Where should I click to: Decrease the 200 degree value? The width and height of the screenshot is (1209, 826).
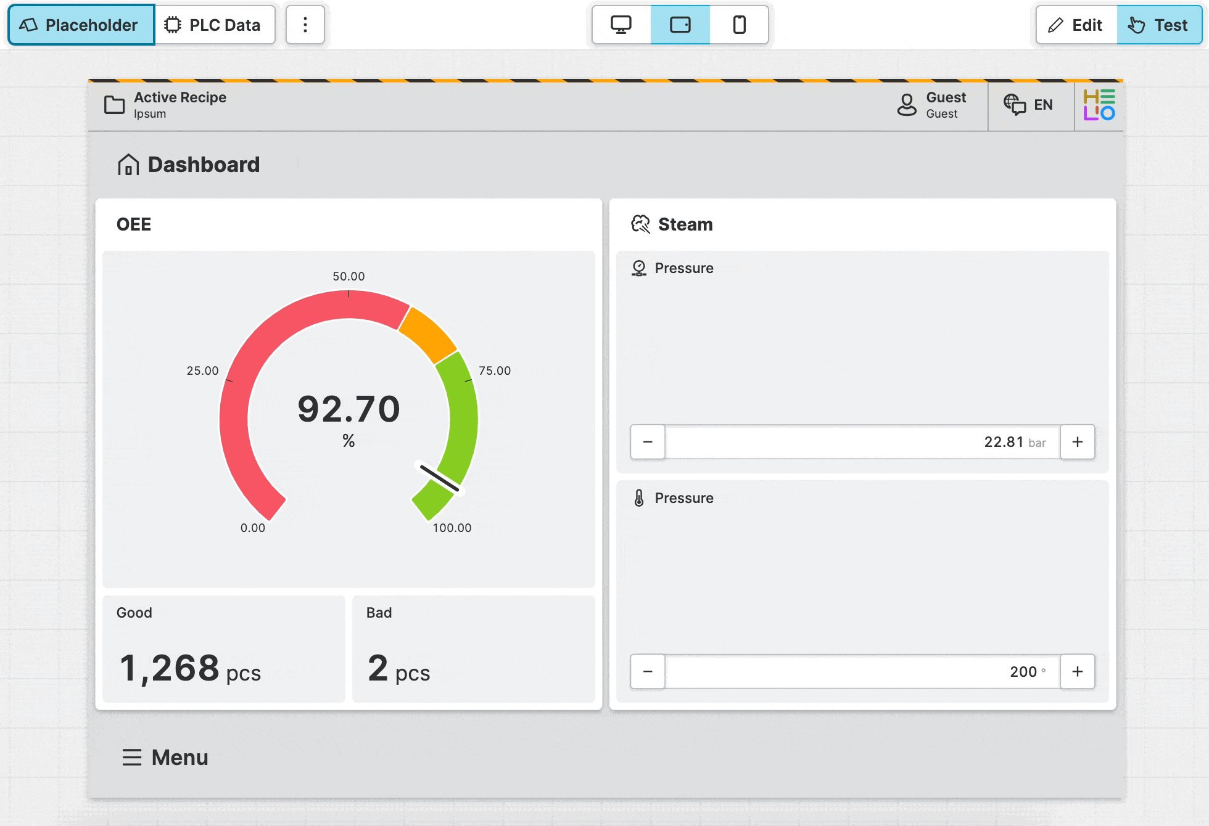tap(648, 671)
